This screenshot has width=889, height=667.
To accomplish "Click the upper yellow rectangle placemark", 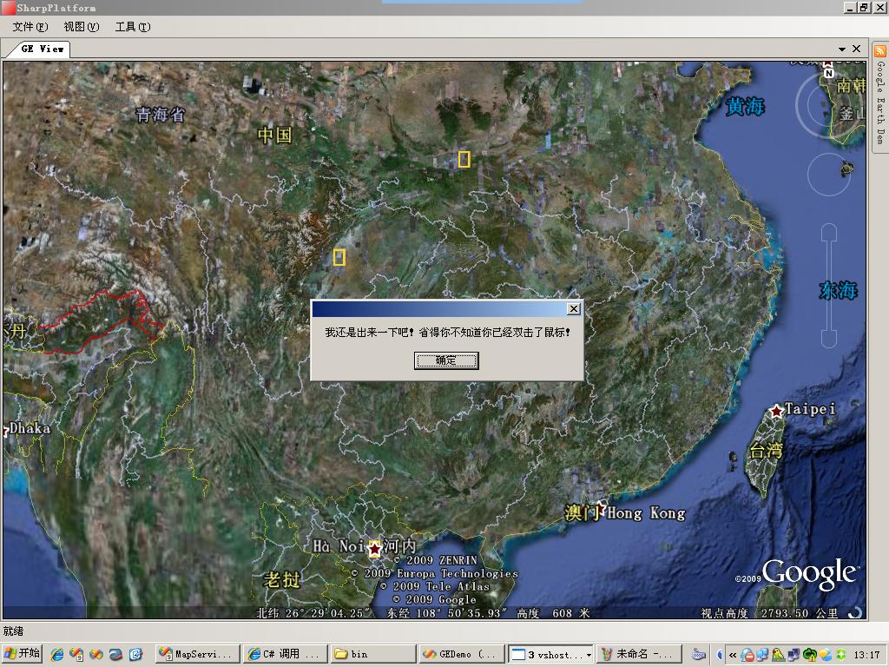I will [464, 160].
